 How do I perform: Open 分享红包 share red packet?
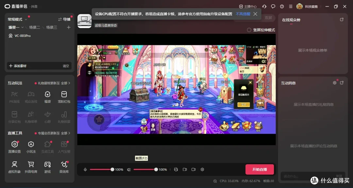coord(14,117)
